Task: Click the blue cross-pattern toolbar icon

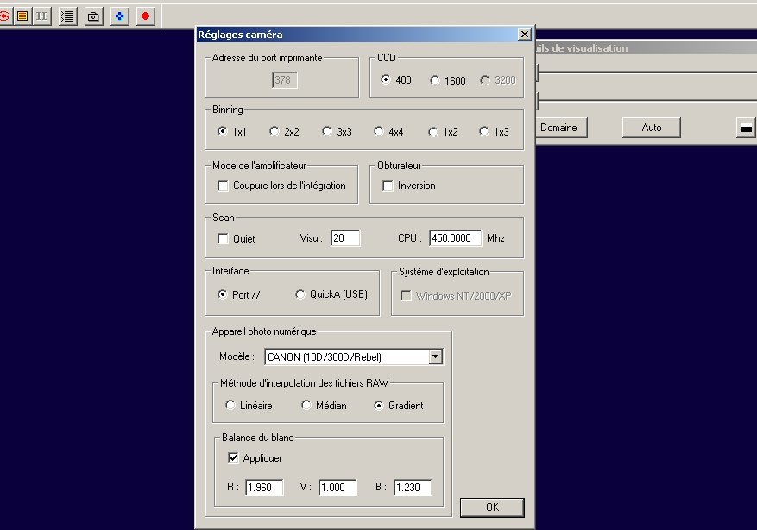Action: (119, 16)
